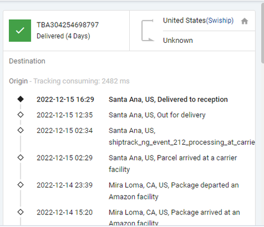Click the diamond marker at 2022-12-15 02:34
The image size is (264, 227).
[x=21, y=130]
